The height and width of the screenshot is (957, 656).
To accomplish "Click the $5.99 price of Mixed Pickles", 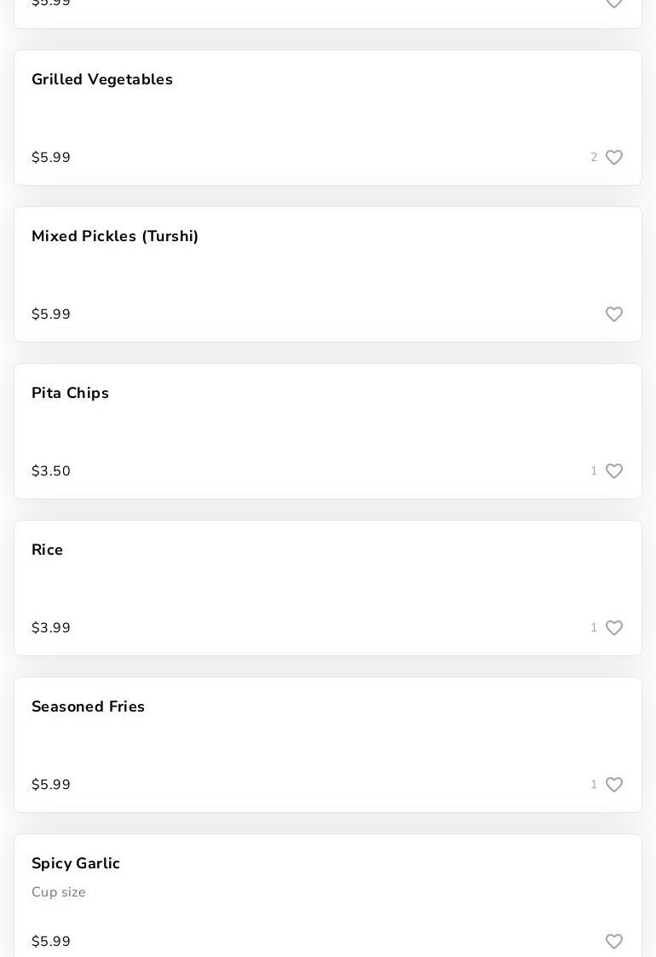I will coord(51,314).
